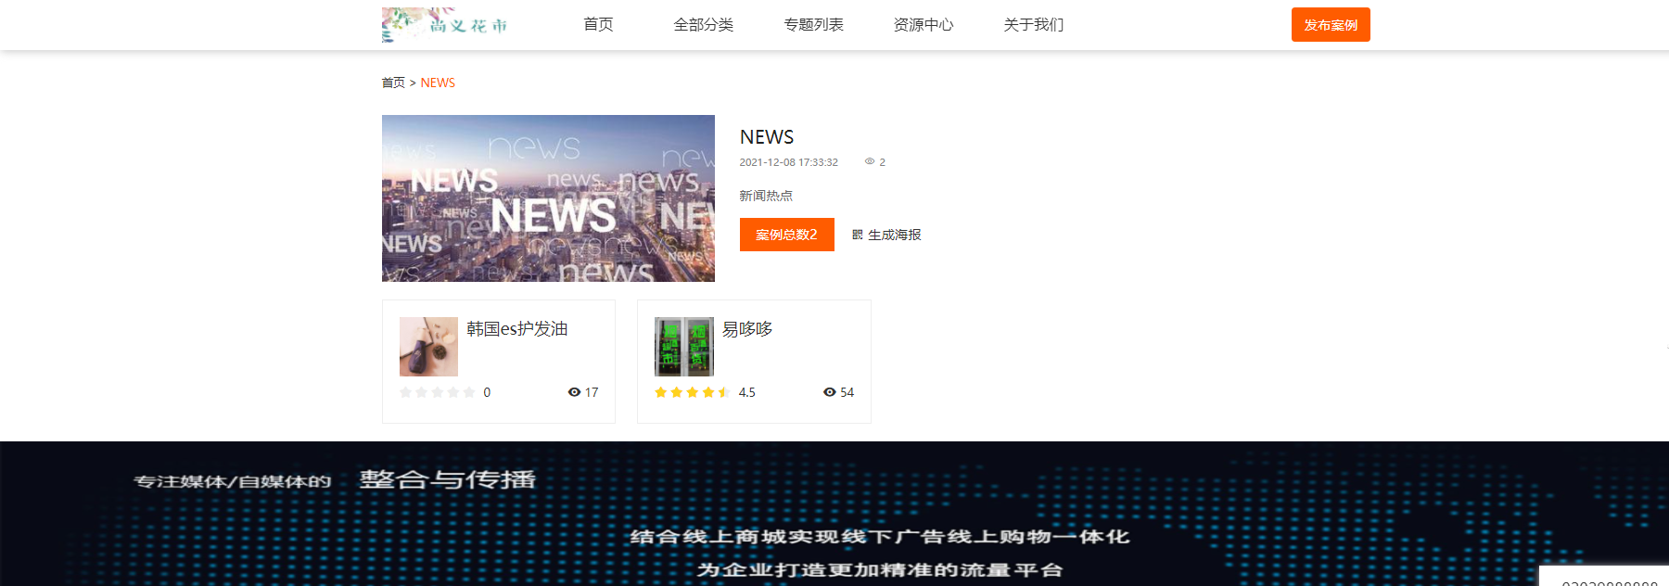Select 资源中心 in the navigation bar

pyautogui.click(x=923, y=24)
